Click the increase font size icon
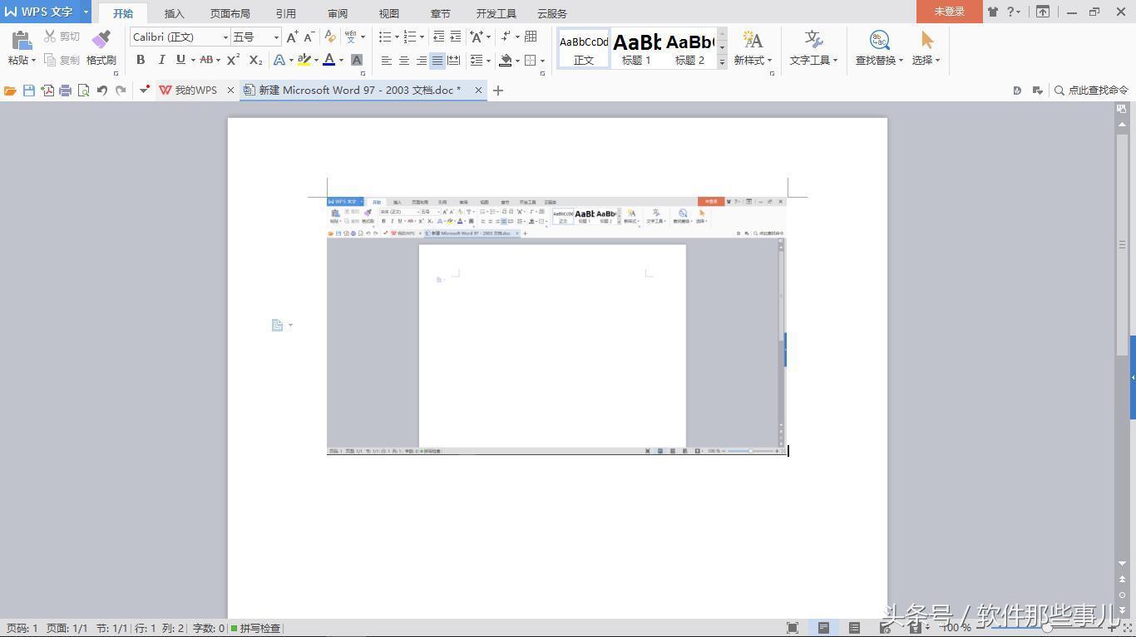1136x637 pixels. (292, 37)
